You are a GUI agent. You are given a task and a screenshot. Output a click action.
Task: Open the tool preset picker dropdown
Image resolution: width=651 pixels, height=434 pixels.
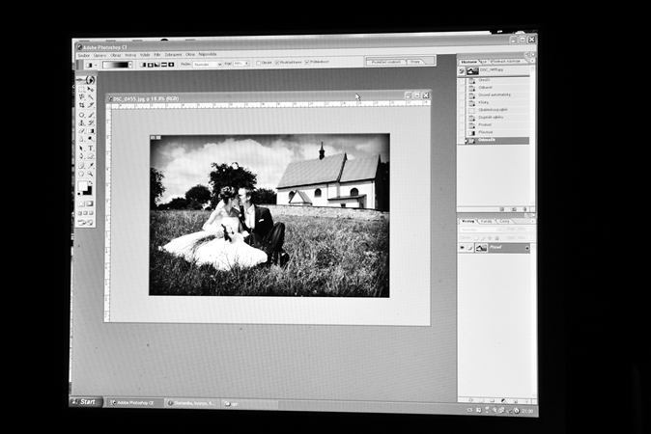tap(96, 65)
